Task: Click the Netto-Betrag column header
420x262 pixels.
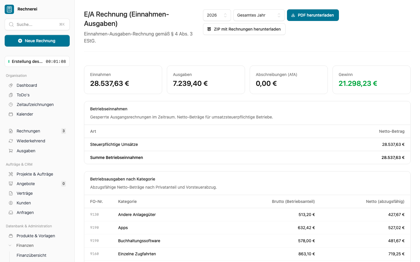Action: coord(392,131)
